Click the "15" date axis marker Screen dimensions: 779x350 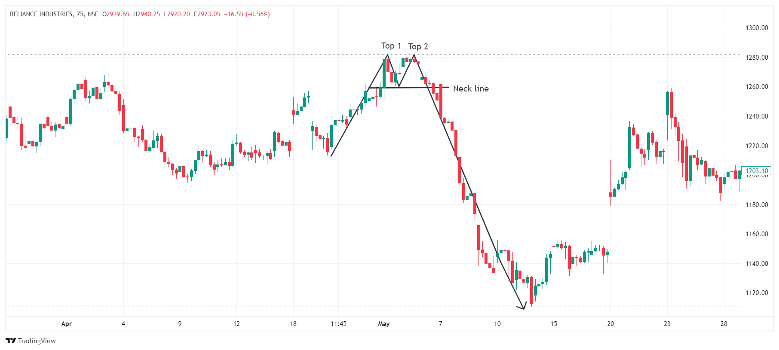click(x=554, y=324)
